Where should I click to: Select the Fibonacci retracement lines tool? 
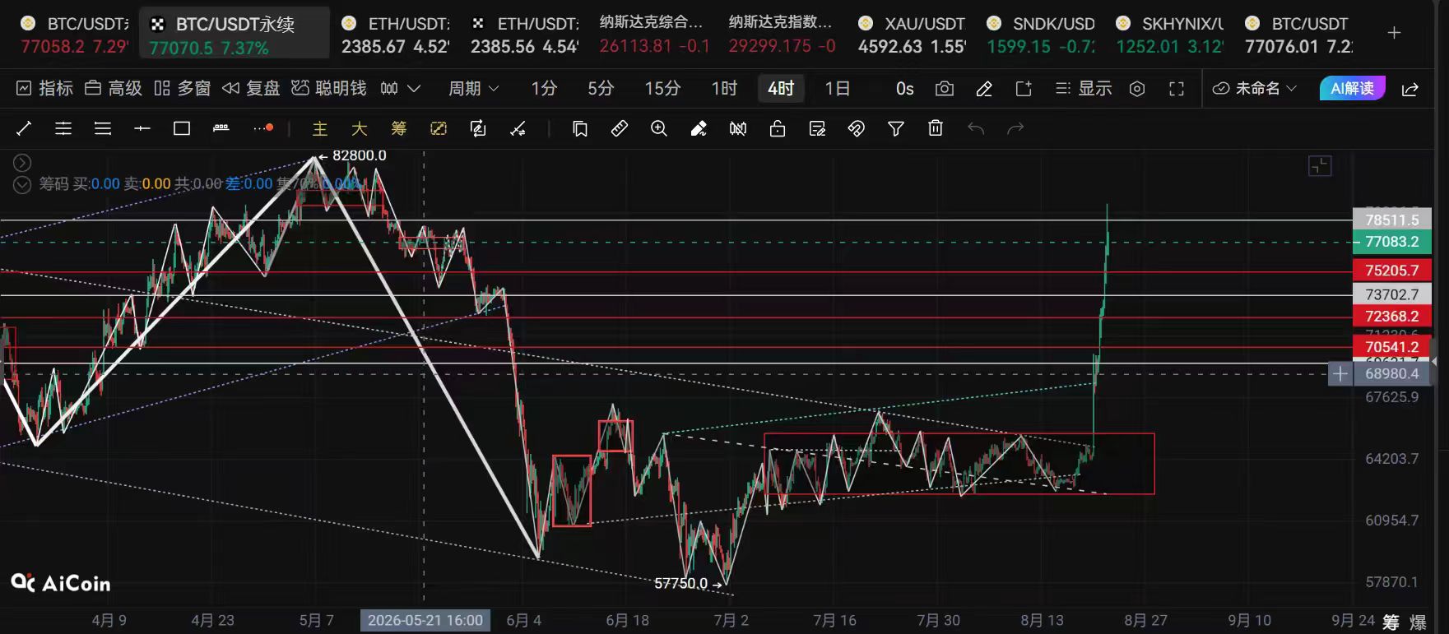point(63,128)
